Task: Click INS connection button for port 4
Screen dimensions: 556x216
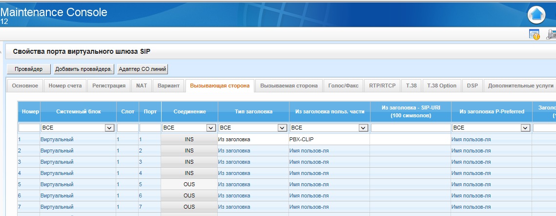Action: coord(189,173)
